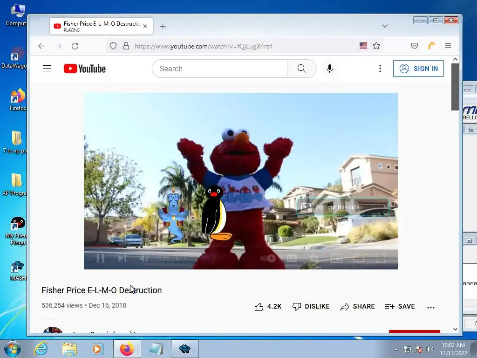Click the blue hat MASH taskbar button
This screenshot has width=477, height=358.
184,349
